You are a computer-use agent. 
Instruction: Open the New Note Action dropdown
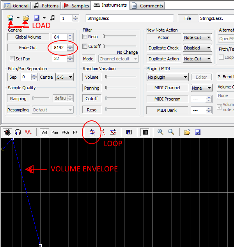197,37
